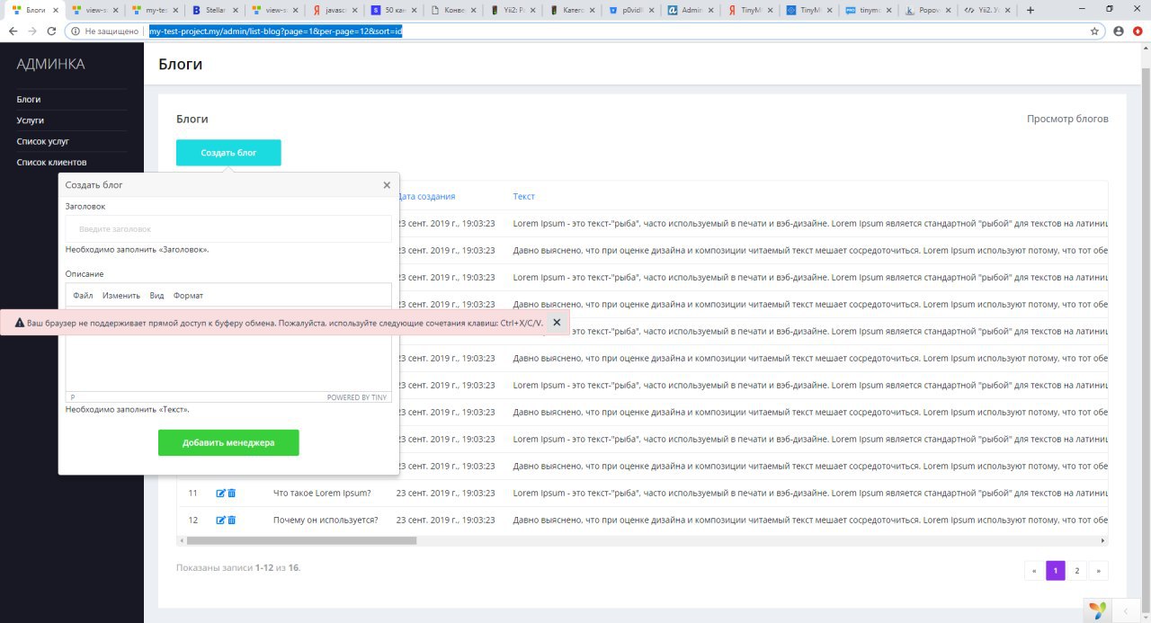
Task: Click the Почему он используется? cell
Action: (326, 521)
